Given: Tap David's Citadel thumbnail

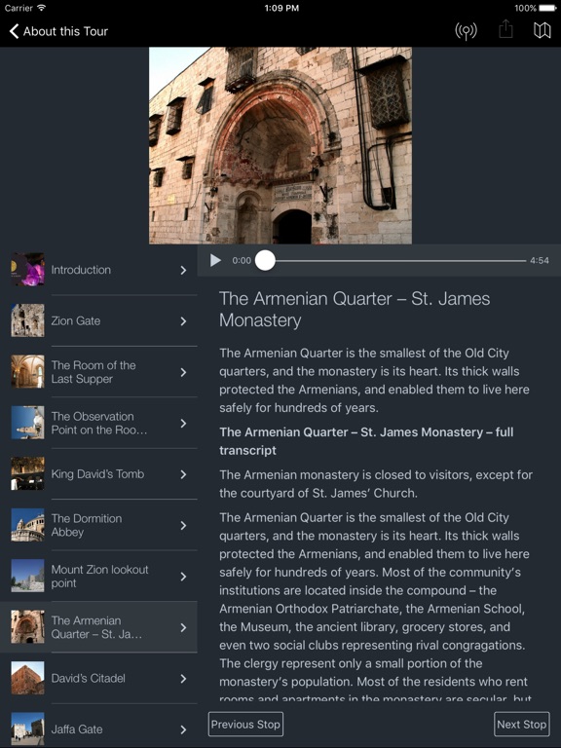Looking at the screenshot, I should click(27, 678).
